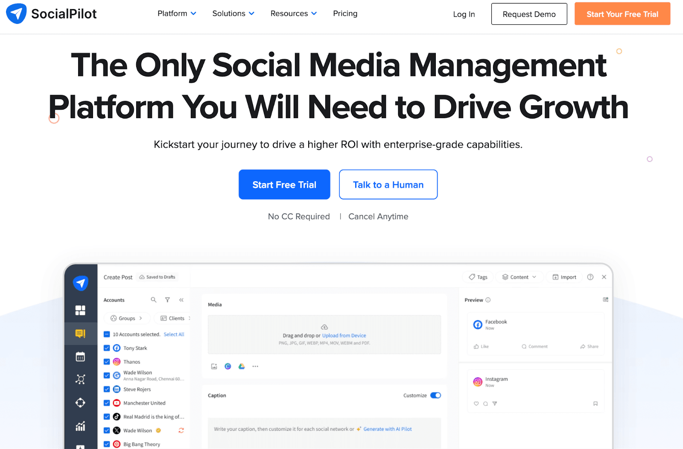Open the dashboard grid icon in sidebar
The width and height of the screenshot is (683, 449).
[x=80, y=310]
